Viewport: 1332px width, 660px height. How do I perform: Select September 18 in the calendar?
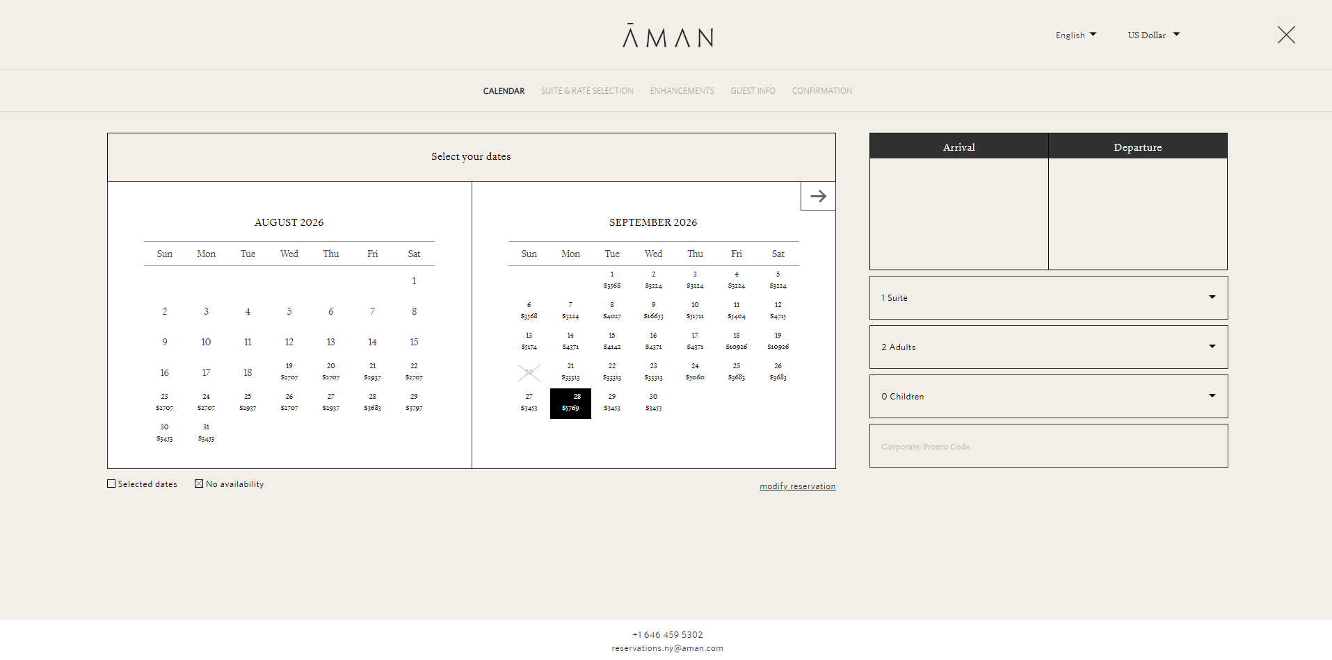pos(736,341)
